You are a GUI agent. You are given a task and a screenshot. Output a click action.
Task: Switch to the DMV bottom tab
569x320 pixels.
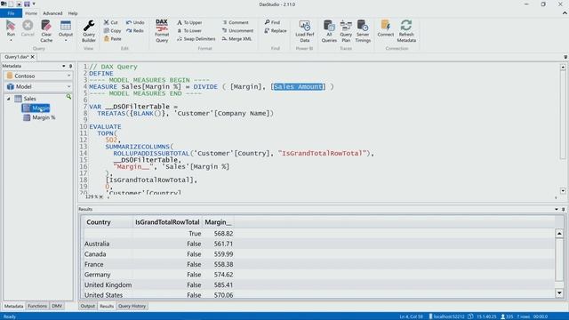[57, 306]
